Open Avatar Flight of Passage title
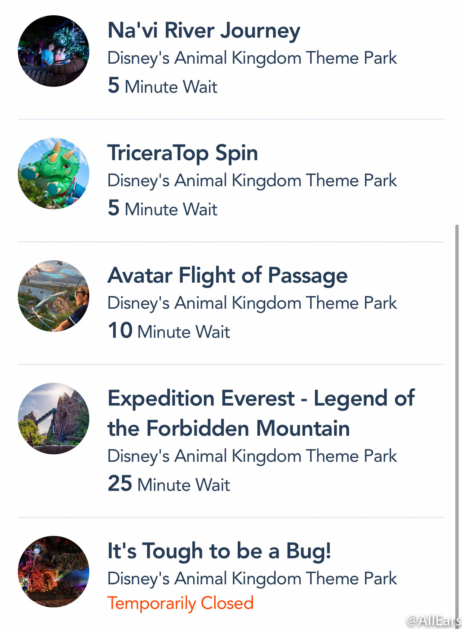The width and height of the screenshot is (462, 629). 228,276
